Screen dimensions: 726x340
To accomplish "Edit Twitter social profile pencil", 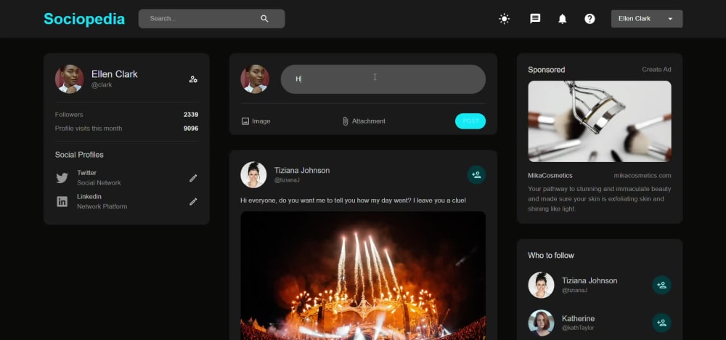I will [x=193, y=178].
